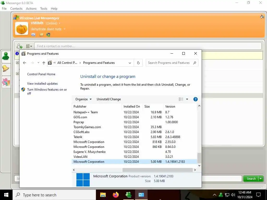The height and width of the screenshot is (200, 267).
Task: Click the horizontal scrollbar left arrow
Action: click(74, 170)
